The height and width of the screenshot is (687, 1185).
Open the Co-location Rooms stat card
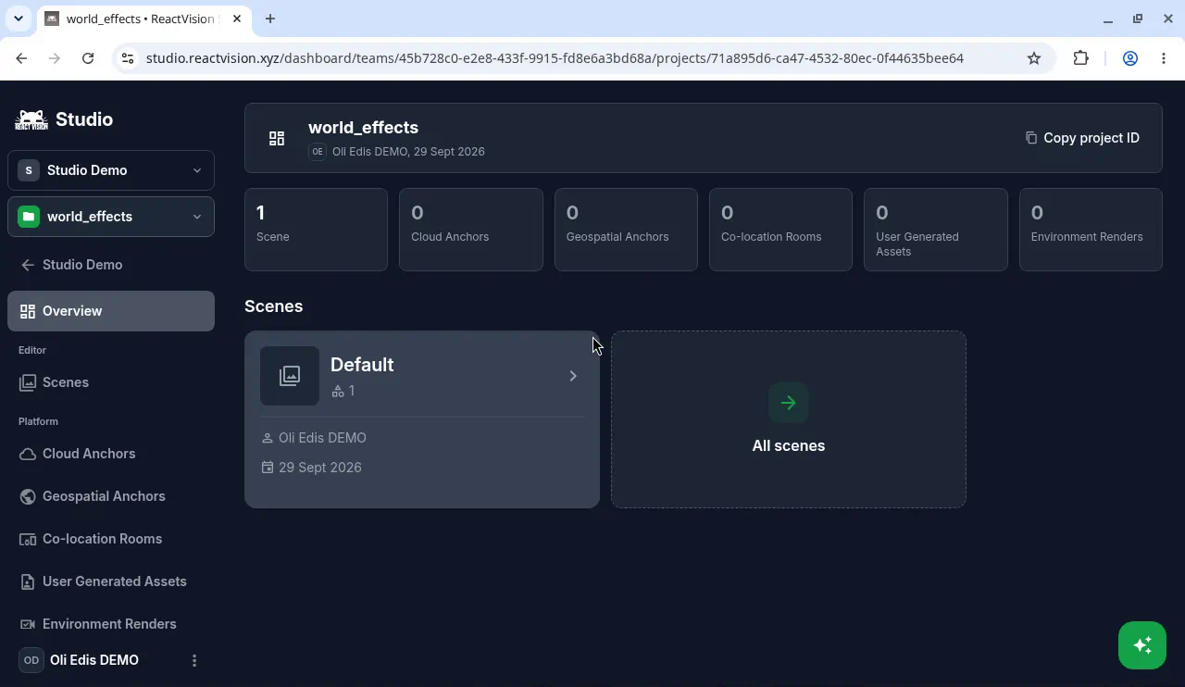[x=780, y=230]
